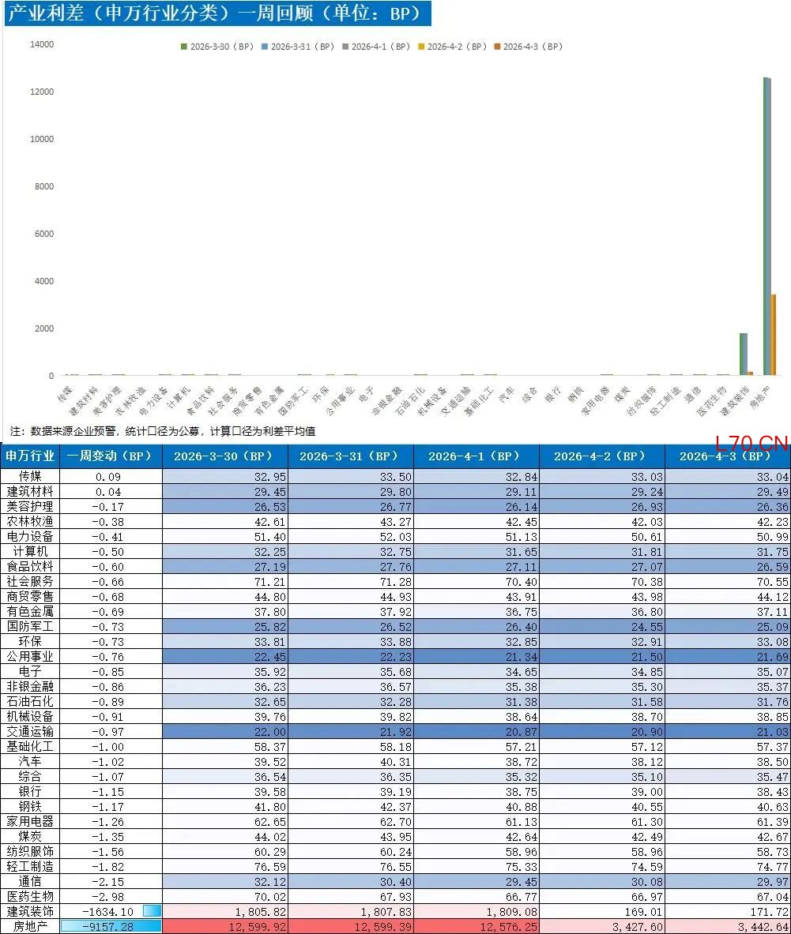Image resolution: width=791 pixels, height=934 pixels.
Task: Click the red L70.CN watermark
Action: (x=751, y=443)
